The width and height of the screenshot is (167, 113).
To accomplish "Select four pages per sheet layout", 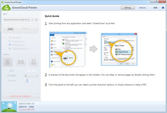I will coord(34,62).
